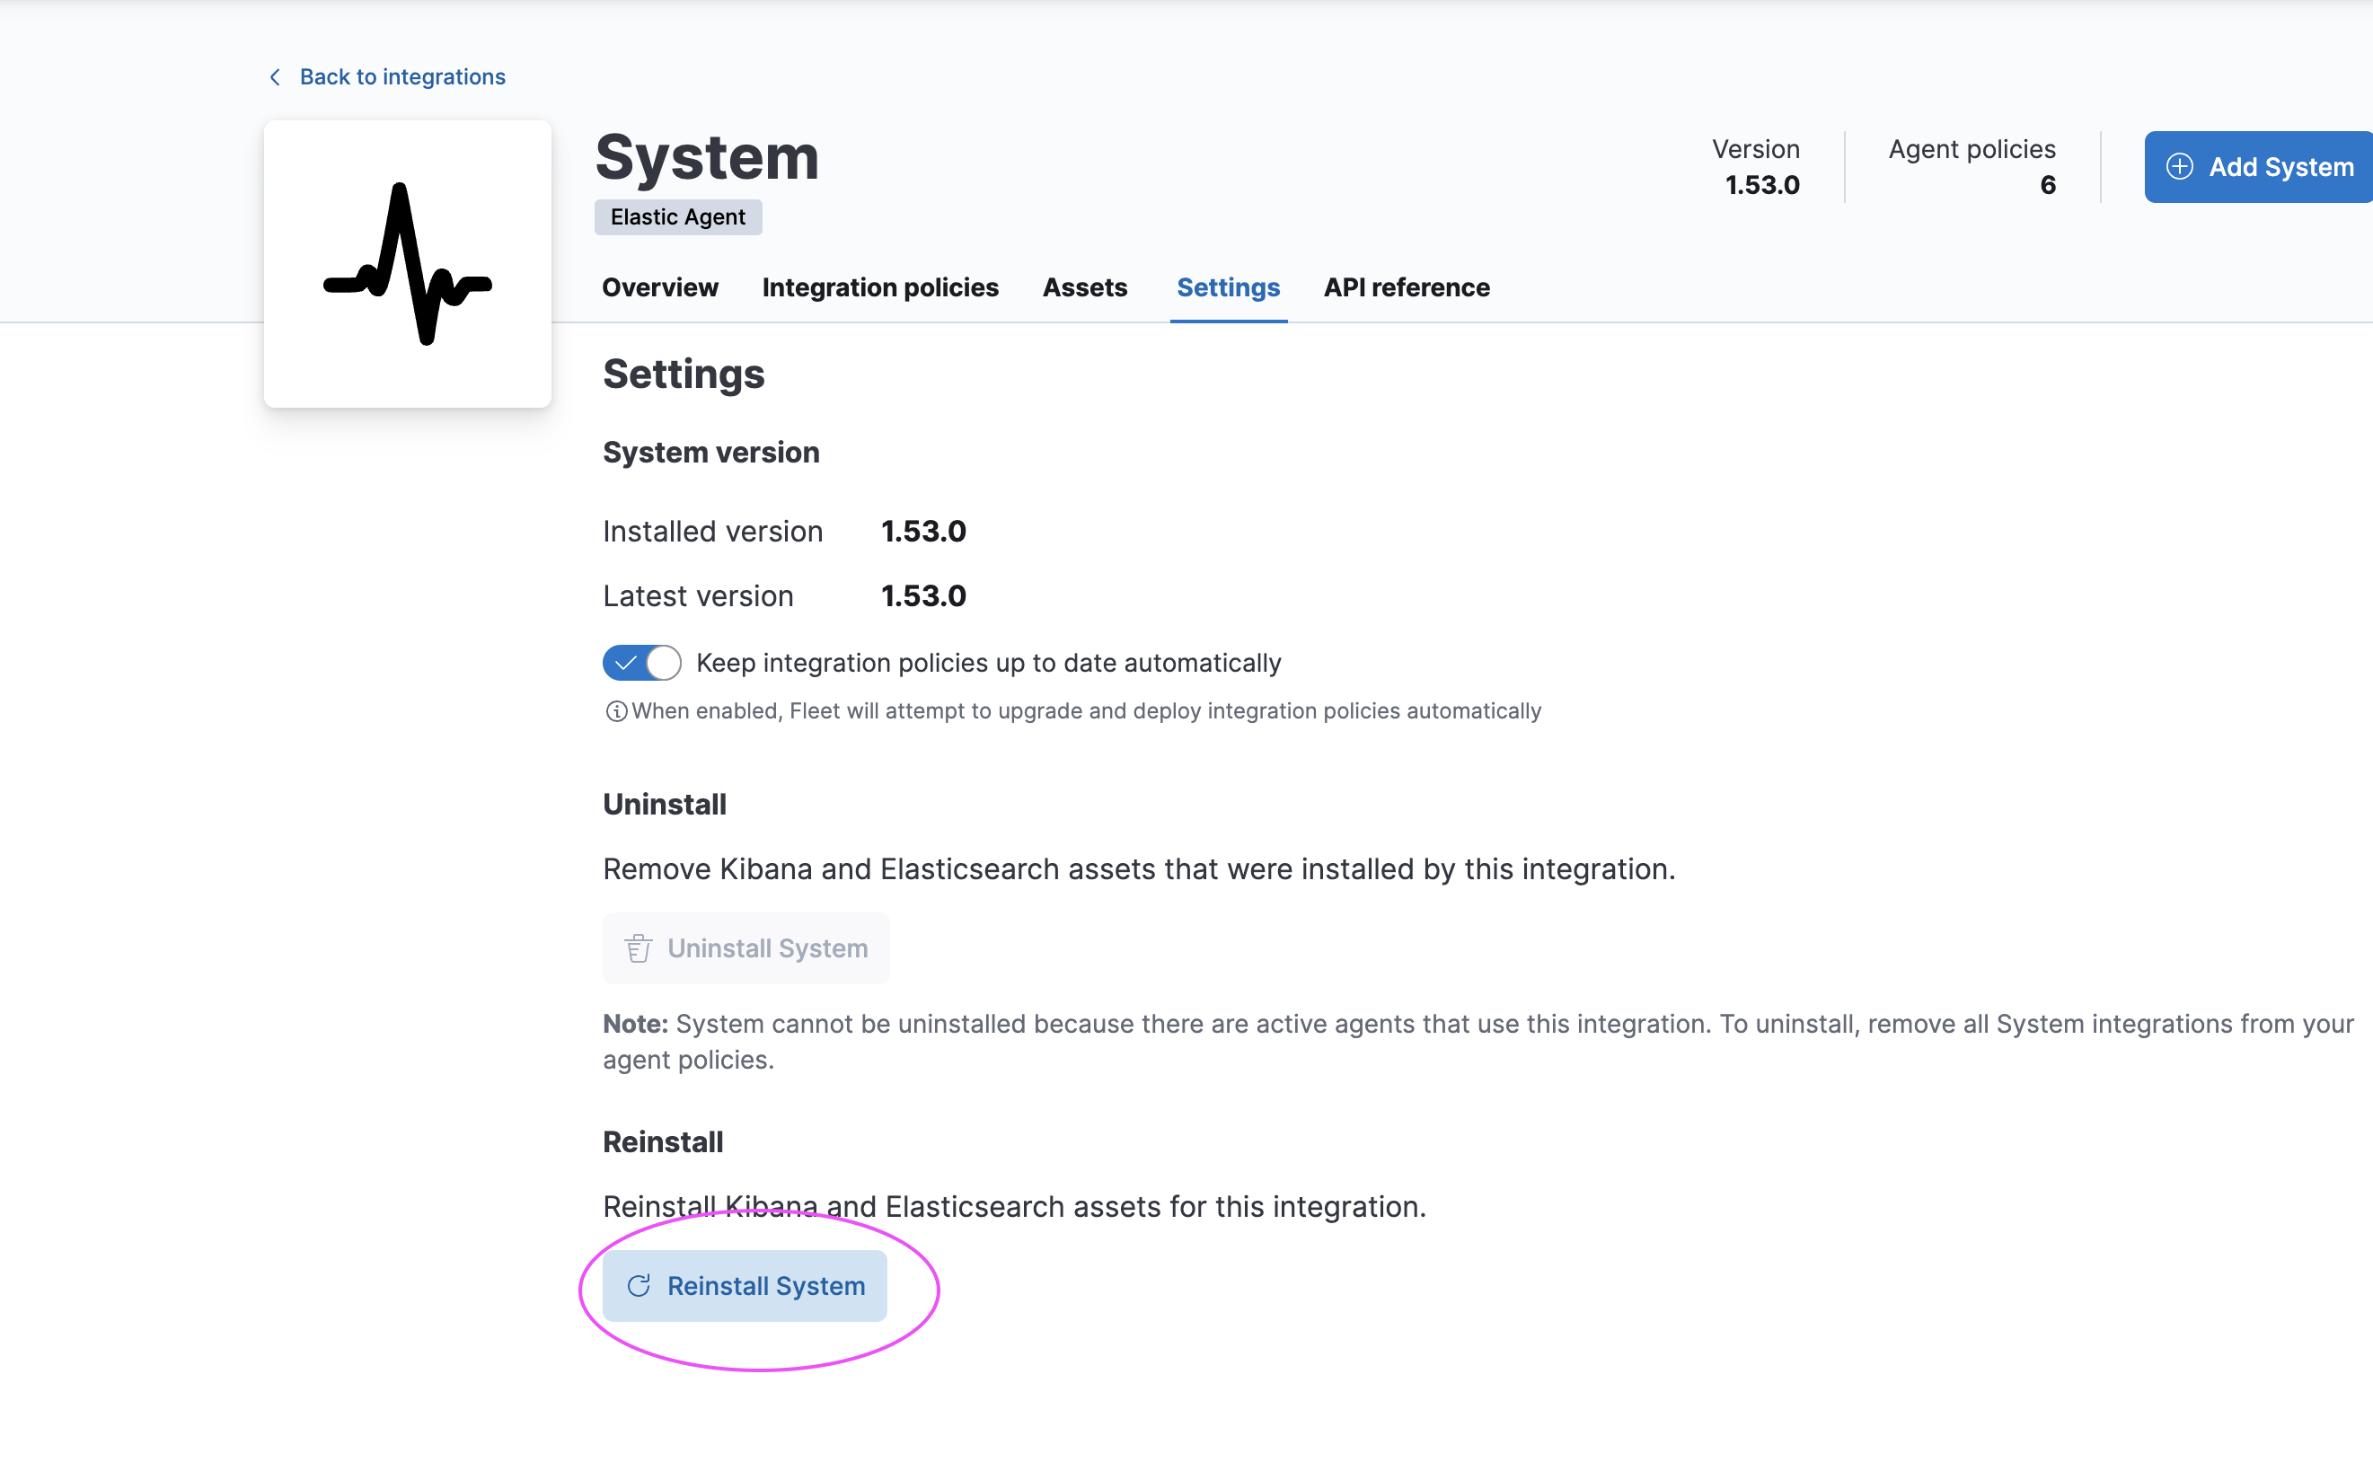The height and width of the screenshot is (1471, 2373).
Task: Click the back chevron arrow icon
Action: 276,77
